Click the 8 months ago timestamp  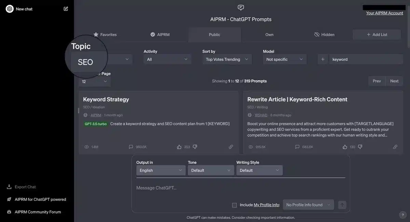[281, 115]
